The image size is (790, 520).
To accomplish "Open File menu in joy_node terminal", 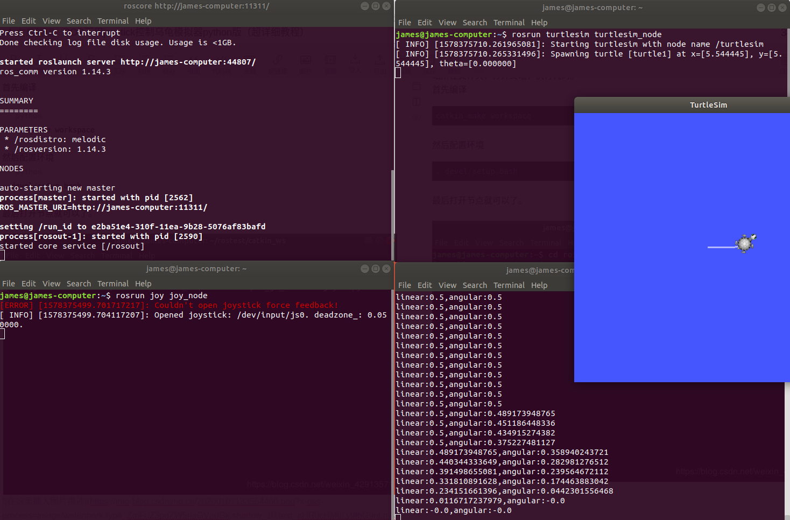I will coord(9,284).
